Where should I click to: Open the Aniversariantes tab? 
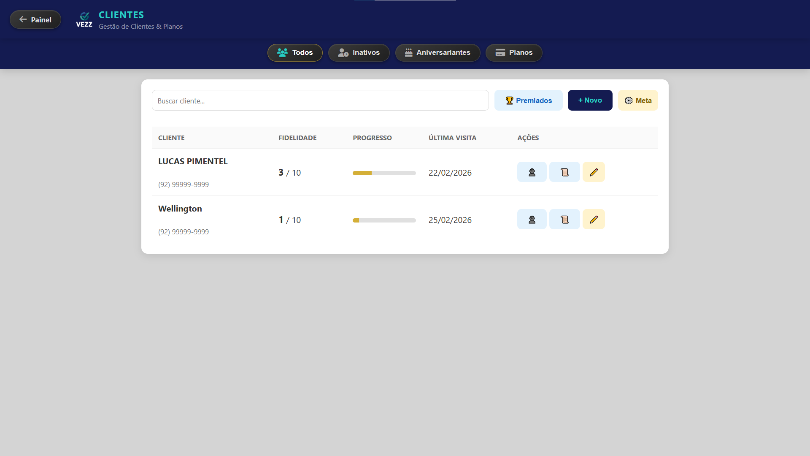click(x=437, y=53)
